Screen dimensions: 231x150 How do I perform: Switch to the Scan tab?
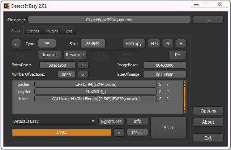click(x=16, y=31)
